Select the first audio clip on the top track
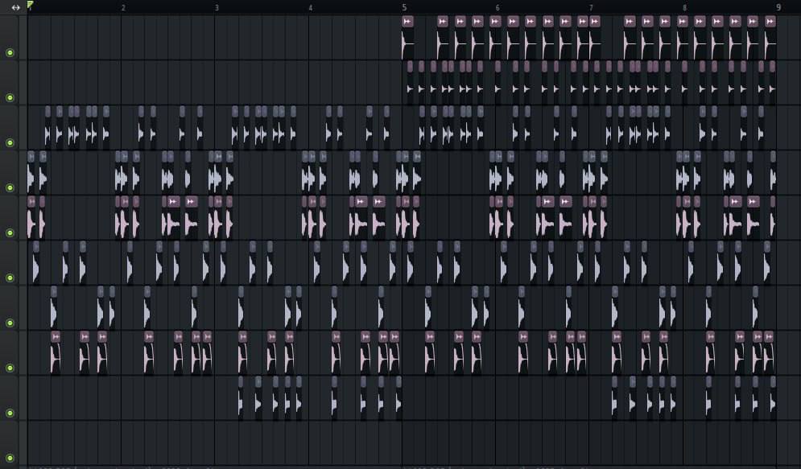 (407, 38)
